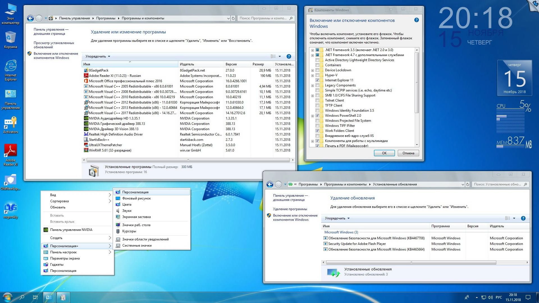Expand .NET Framework 4.7 tree node
This screenshot has width=539, height=303.
(312, 55)
